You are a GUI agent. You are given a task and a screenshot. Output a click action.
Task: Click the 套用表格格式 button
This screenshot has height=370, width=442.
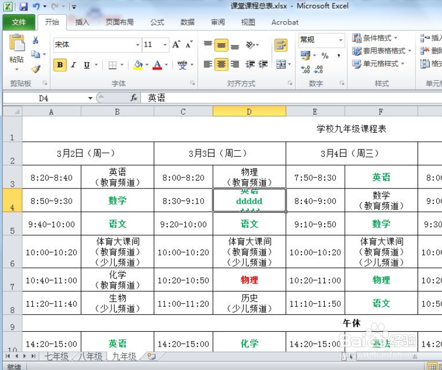tap(382, 51)
